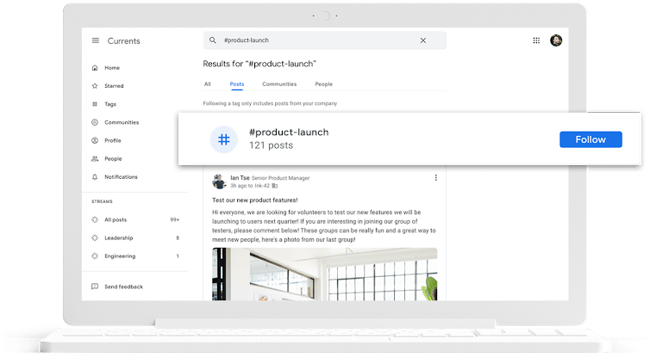Click the 121 posts count

pyautogui.click(x=271, y=145)
